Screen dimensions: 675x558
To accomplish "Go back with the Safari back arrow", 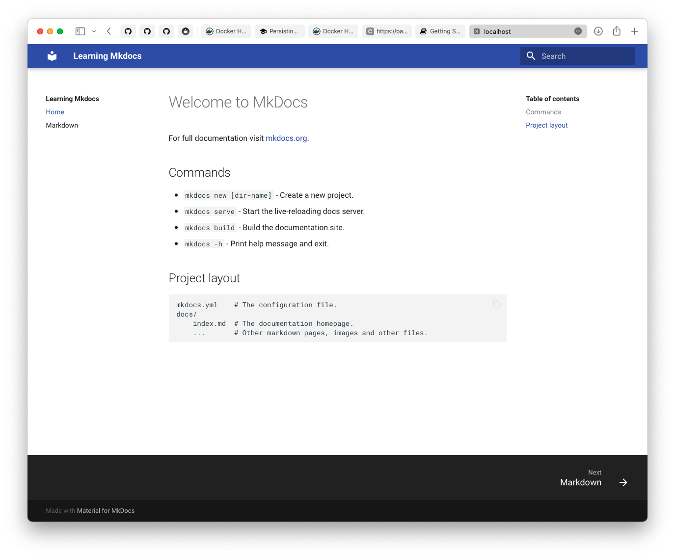I will [x=109, y=31].
